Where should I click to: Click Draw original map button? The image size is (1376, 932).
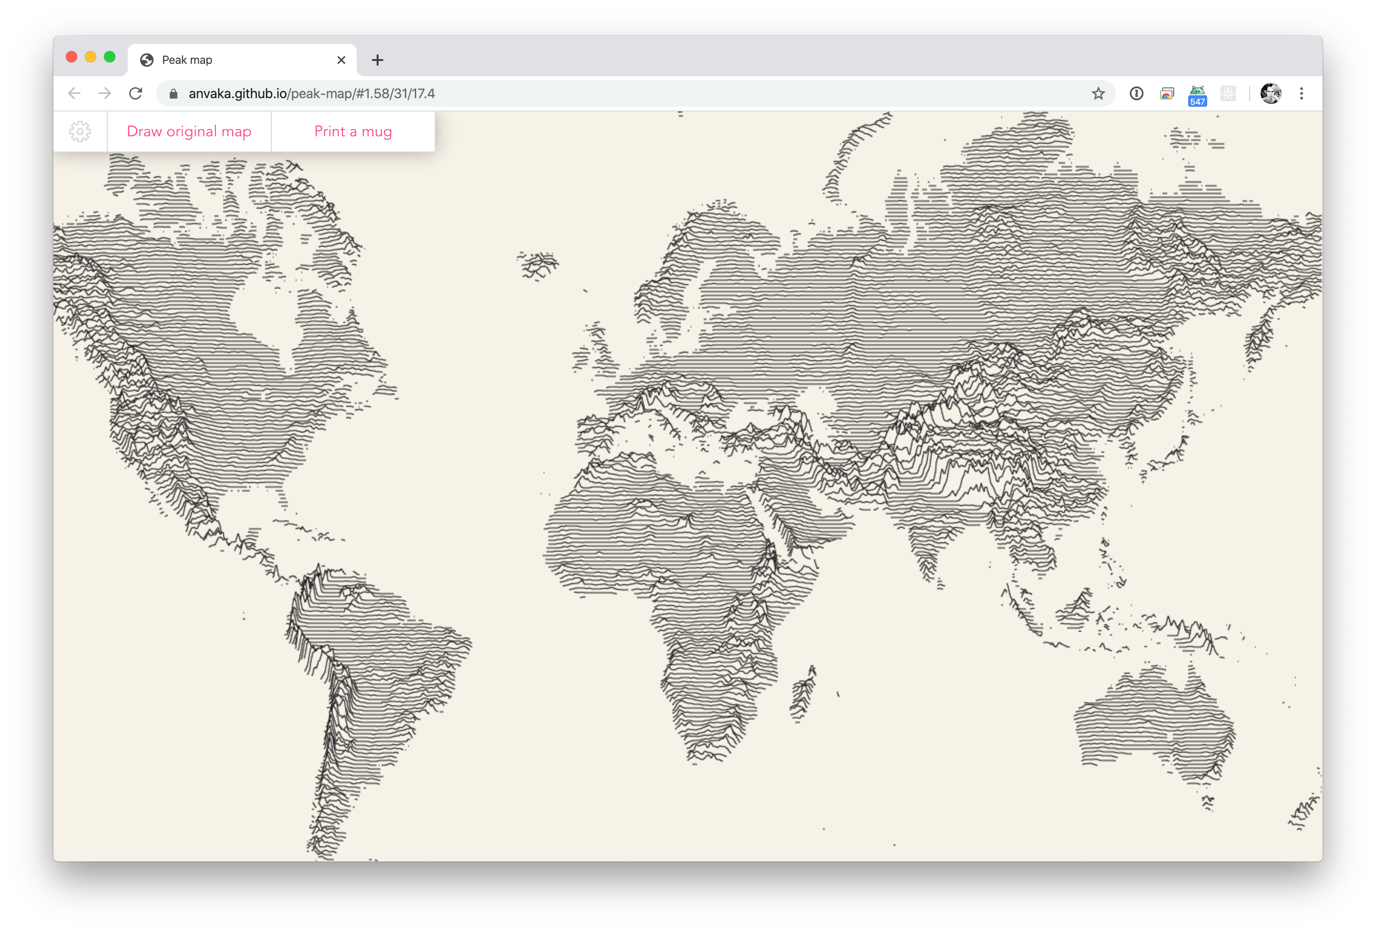click(x=189, y=132)
